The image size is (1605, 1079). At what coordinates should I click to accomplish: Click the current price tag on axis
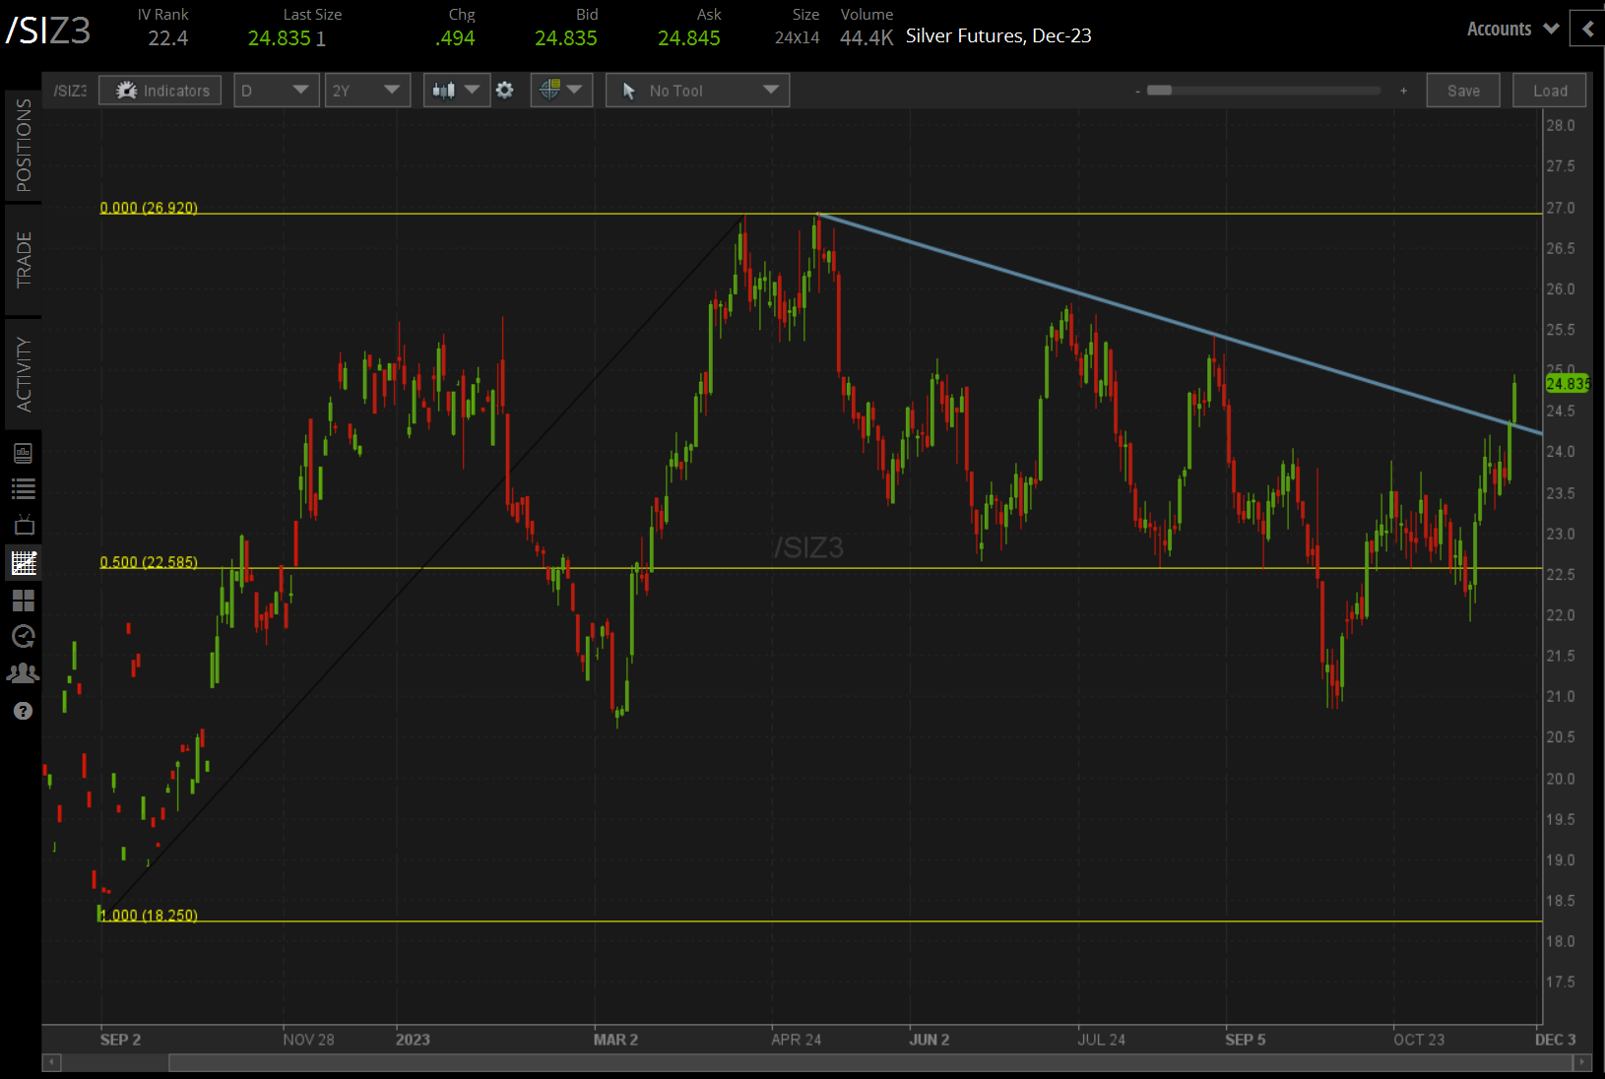[1568, 384]
